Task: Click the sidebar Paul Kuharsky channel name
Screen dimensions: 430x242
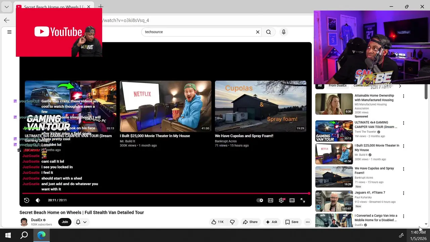Action: point(363,197)
